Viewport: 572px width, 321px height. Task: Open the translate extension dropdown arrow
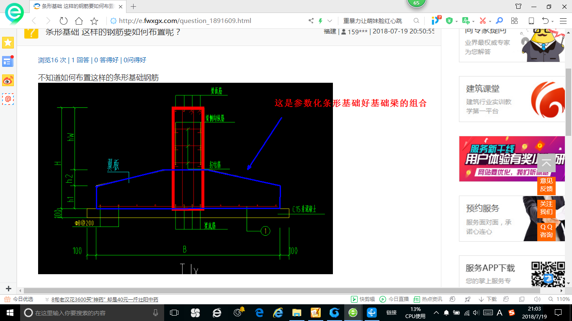tap(473, 21)
